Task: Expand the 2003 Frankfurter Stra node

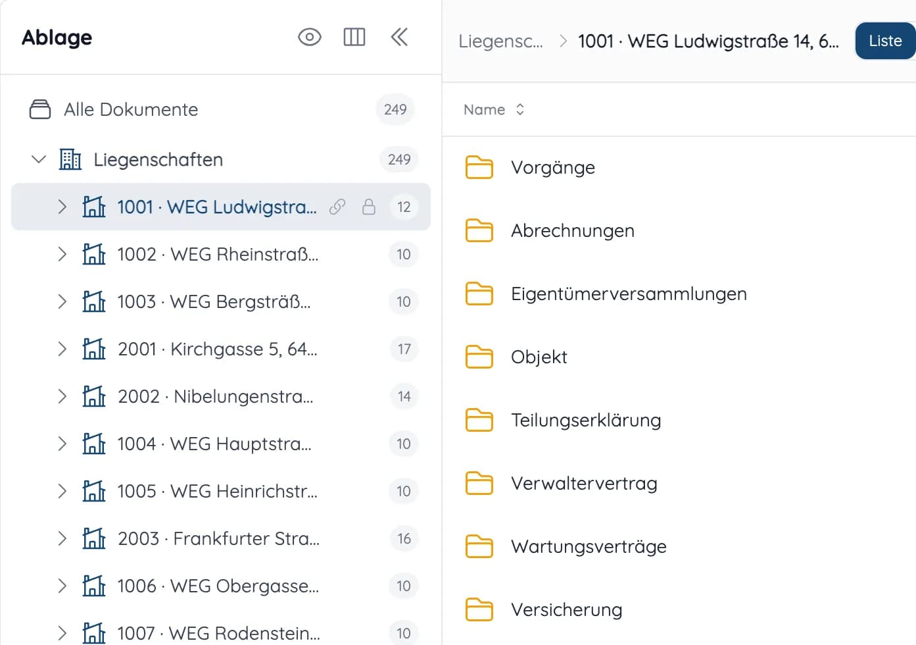Action: [x=62, y=538]
